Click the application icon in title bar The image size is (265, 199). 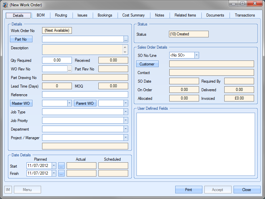click(x=5, y=5)
